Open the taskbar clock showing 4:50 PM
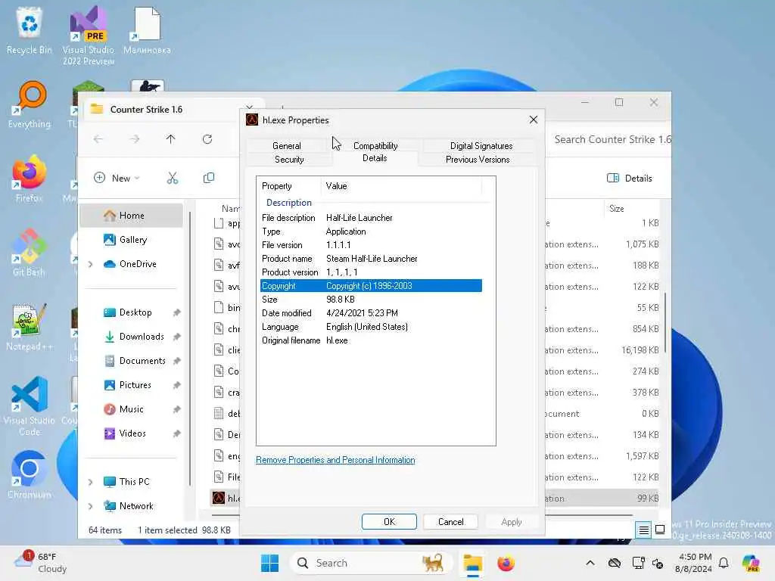Screen dimensions: 775x581 (693, 563)
